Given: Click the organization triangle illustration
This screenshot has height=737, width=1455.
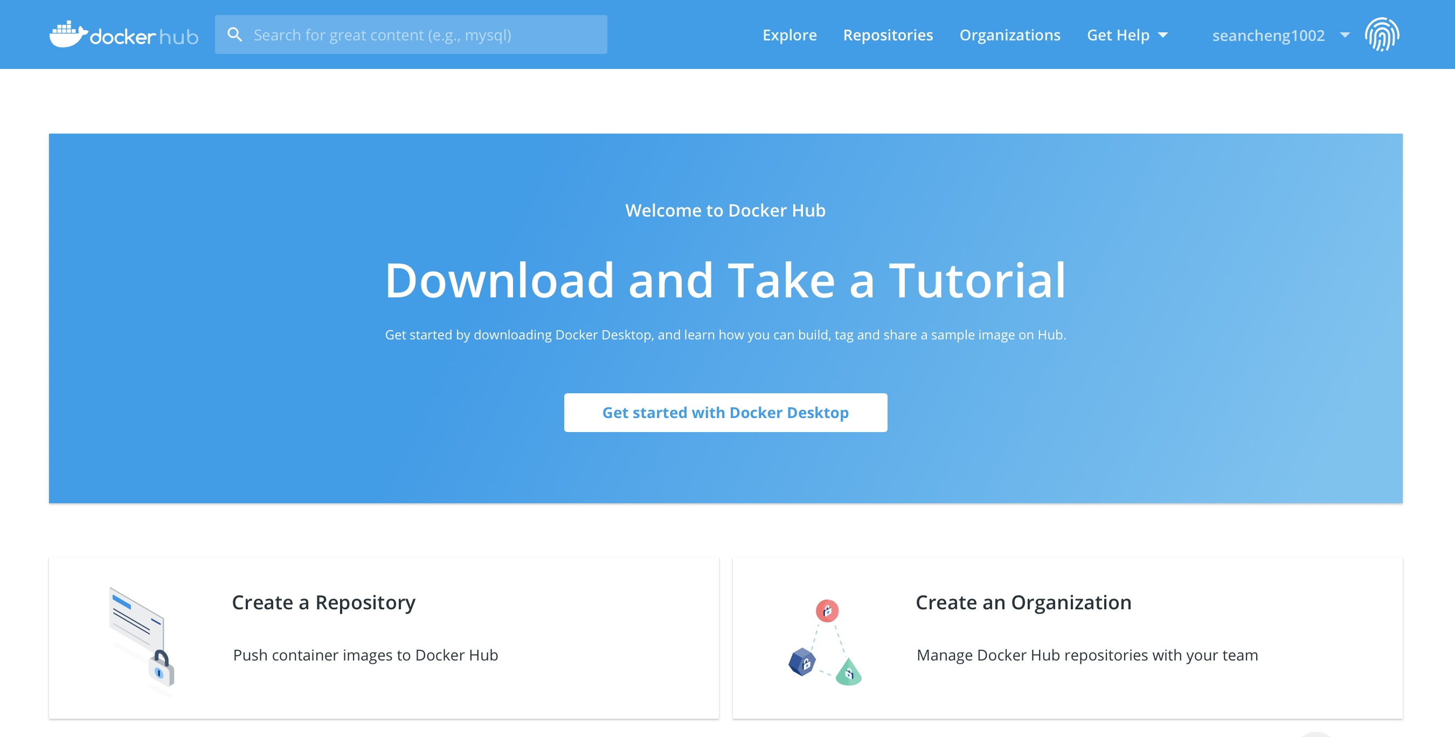Looking at the screenshot, I should click(x=824, y=642).
